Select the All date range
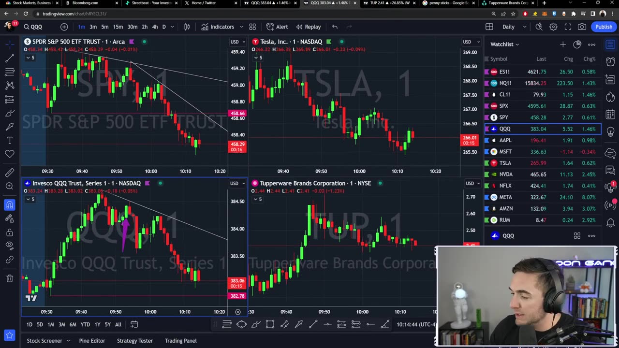This screenshot has width=619, height=348. pyautogui.click(x=118, y=324)
